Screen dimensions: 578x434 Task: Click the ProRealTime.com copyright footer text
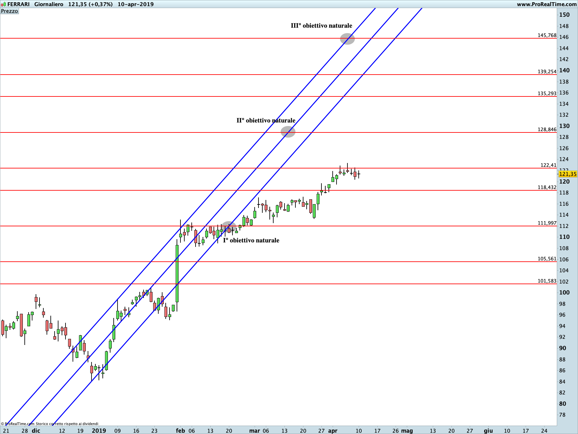click(49, 424)
